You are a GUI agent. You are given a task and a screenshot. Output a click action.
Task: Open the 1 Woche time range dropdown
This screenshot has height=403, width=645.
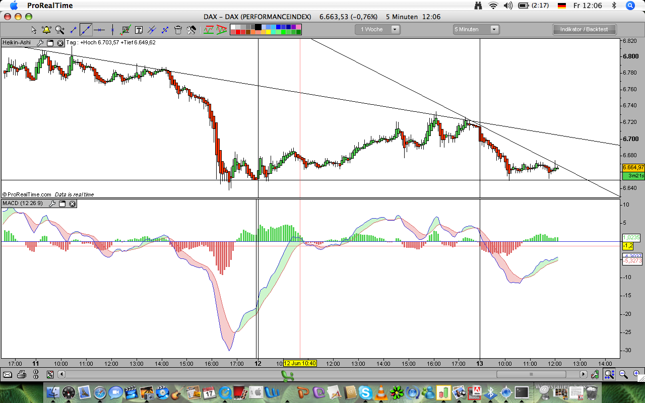(x=378, y=29)
